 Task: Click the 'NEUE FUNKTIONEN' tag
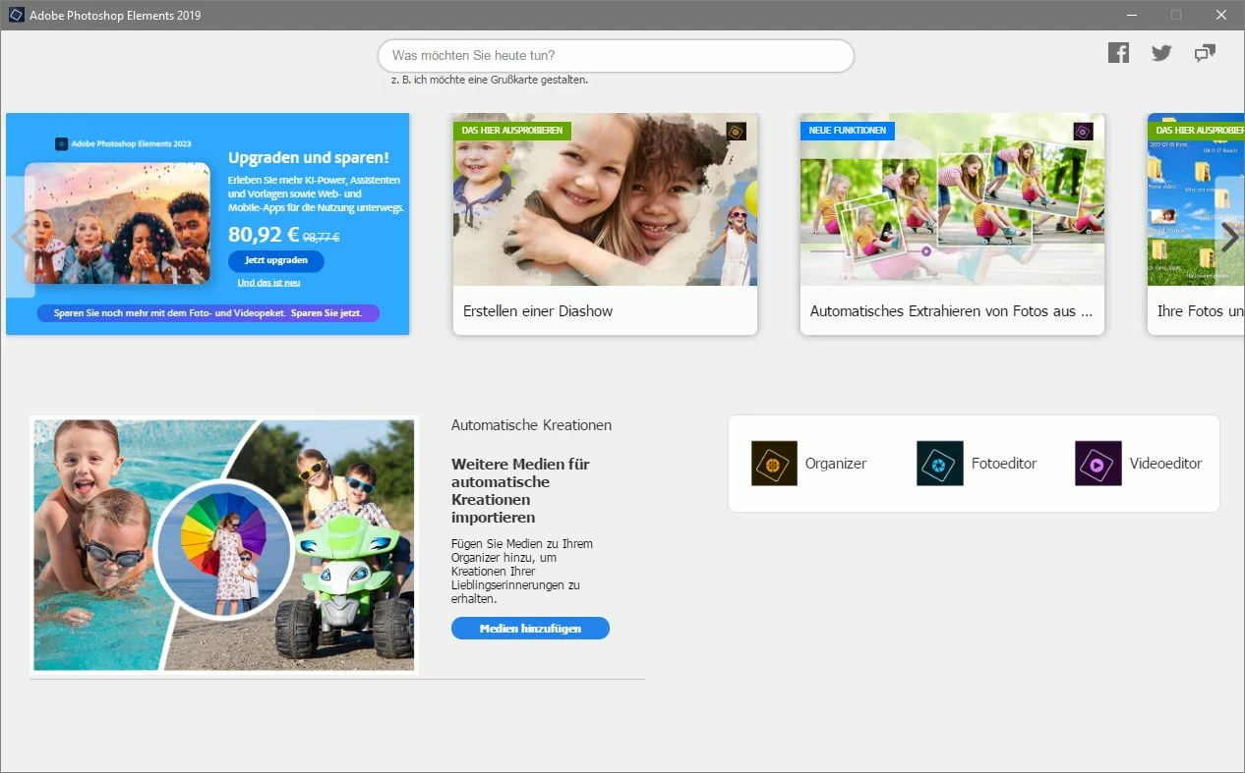click(847, 131)
